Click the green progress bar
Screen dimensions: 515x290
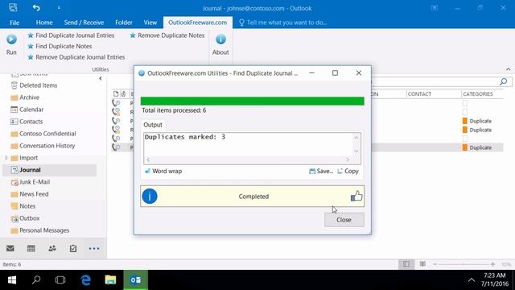[252, 101]
